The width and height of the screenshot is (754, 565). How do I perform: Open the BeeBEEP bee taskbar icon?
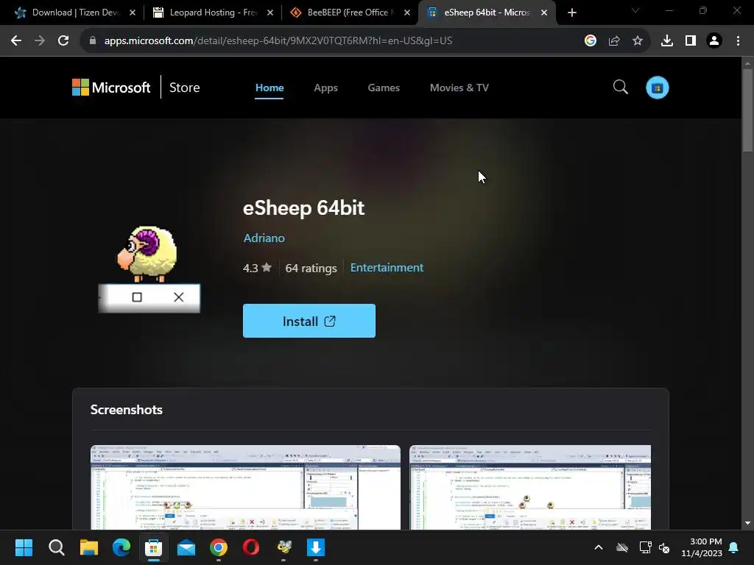coord(283,547)
